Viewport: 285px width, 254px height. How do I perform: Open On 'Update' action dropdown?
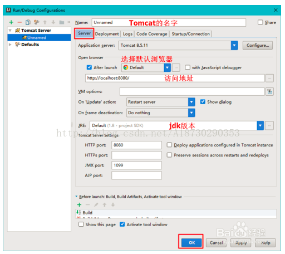(191, 102)
